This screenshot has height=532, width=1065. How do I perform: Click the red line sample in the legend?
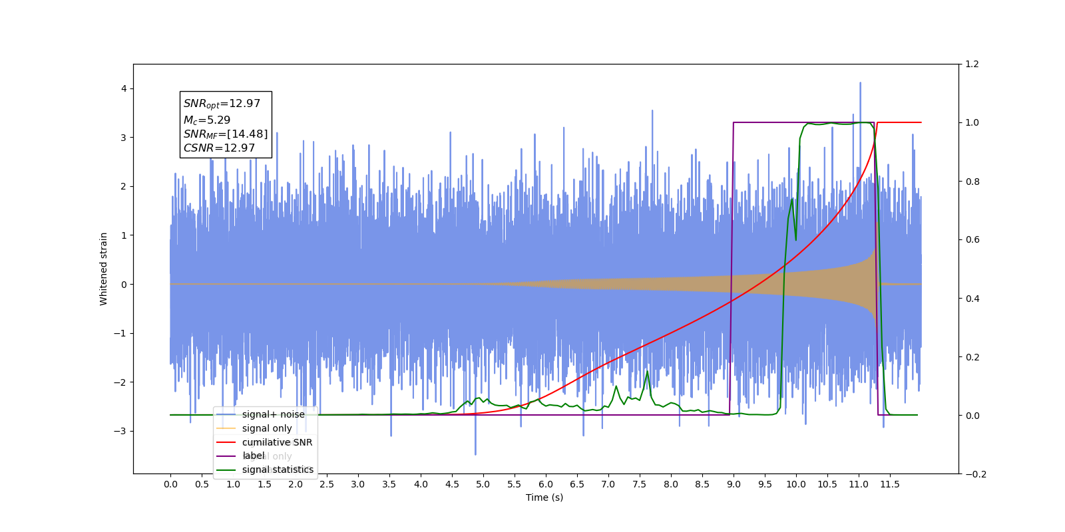226,442
